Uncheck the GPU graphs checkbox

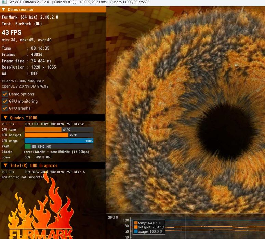click(5, 108)
